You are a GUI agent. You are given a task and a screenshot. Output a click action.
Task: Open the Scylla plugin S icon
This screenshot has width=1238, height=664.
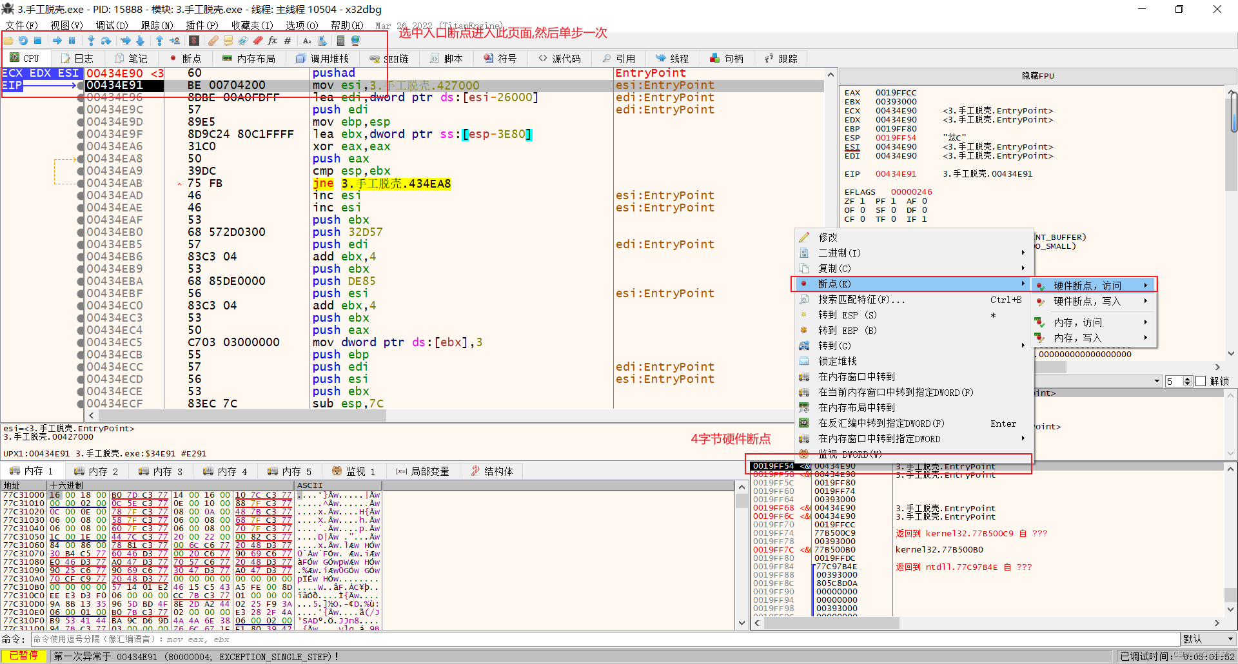(194, 41)
